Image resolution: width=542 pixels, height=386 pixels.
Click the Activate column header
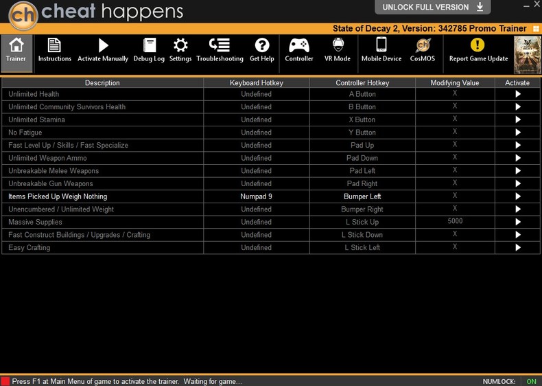pyautogui.click(x=517, y=82)
